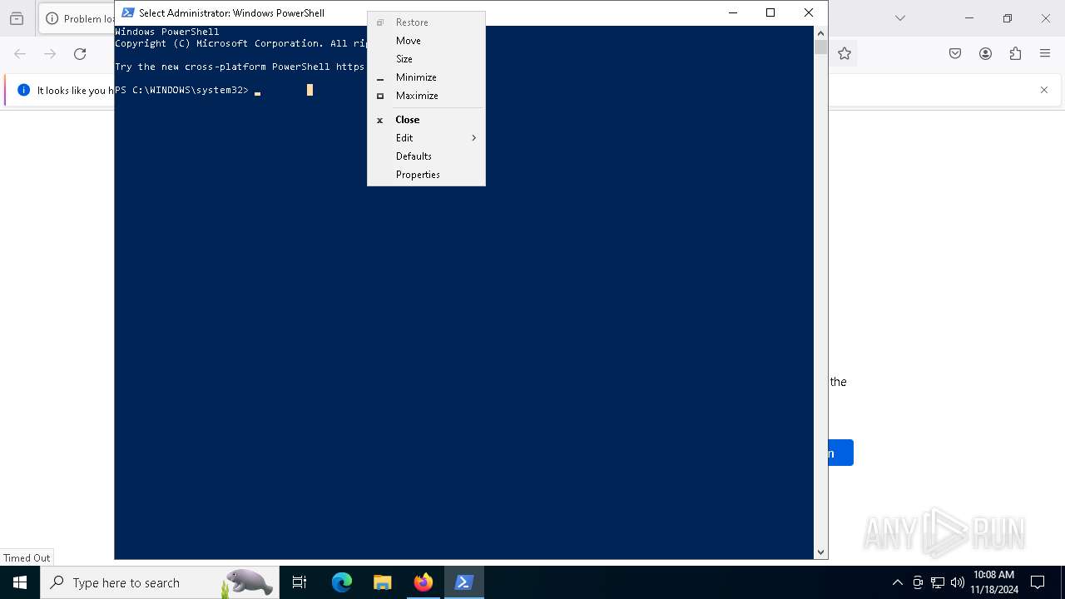
Task: Open Firefox extensions icon
Action: point(1015,54)
